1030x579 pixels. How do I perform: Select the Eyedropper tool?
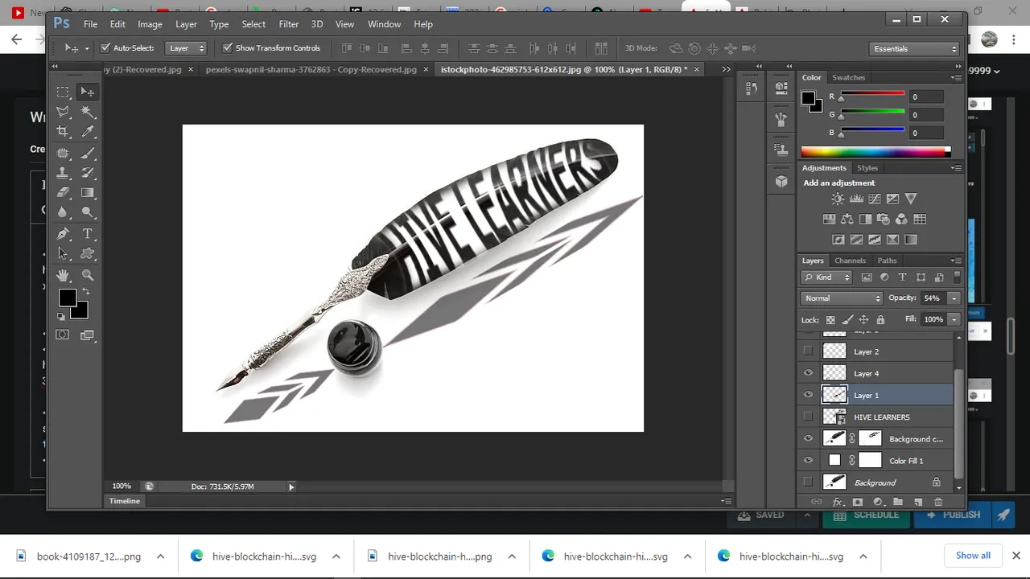point(88,132)
